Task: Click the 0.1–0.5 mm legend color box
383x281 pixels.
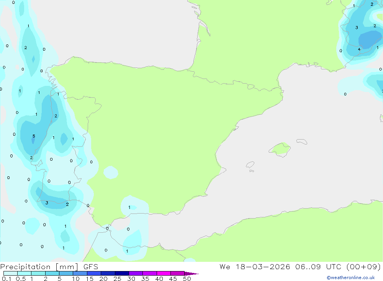Action: (x=10, y=273)
